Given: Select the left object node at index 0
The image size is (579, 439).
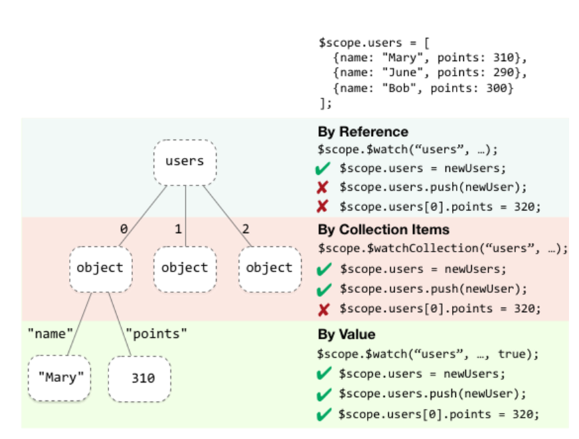Looking at the screenshot, I should coord(100,268).
